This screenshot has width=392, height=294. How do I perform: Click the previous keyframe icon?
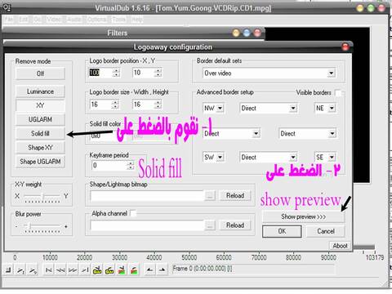click(x=97, y=270)
